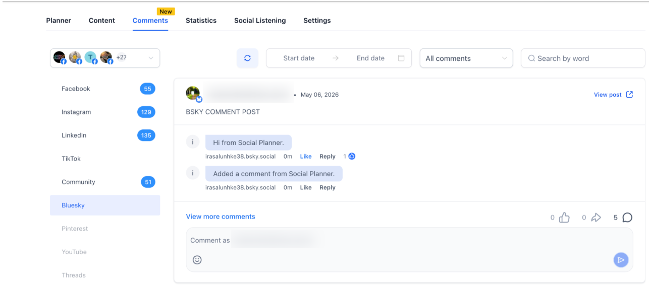Select Pinterest in the platform list
Screen dimensions: 649x289
pyautogui.click(x=105, y=229)
